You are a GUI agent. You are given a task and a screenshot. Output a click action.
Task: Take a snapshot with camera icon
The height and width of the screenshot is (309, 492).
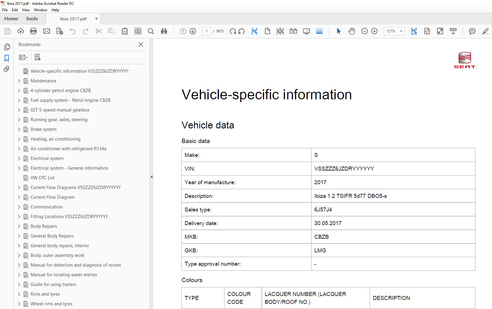point(138,31)
